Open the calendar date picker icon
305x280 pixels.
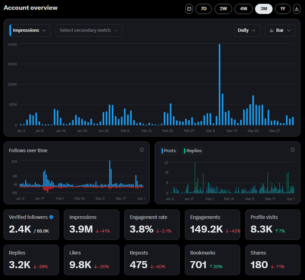(x=189, y=9)
